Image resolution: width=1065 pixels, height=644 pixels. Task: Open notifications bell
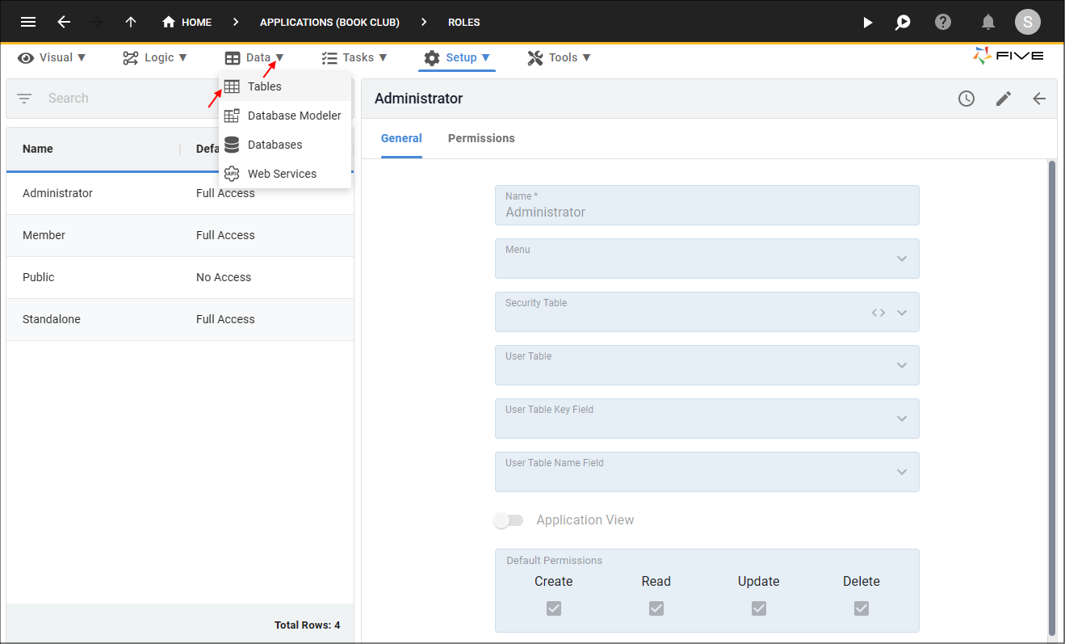click(x=988, y=22)
